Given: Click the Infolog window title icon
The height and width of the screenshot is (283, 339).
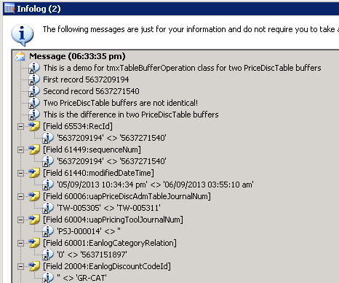Looking at the screenshot, I should [x=9, y=9].
